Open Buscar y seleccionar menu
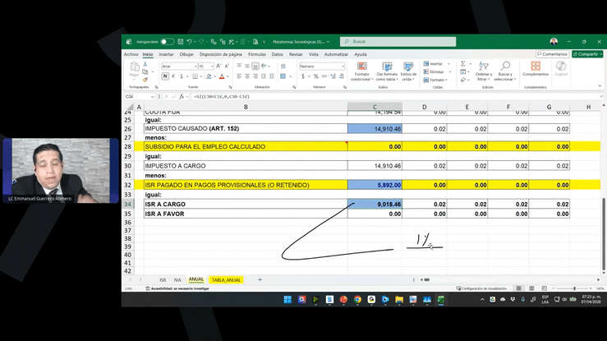The image size is (607, 341). (505, 71)
